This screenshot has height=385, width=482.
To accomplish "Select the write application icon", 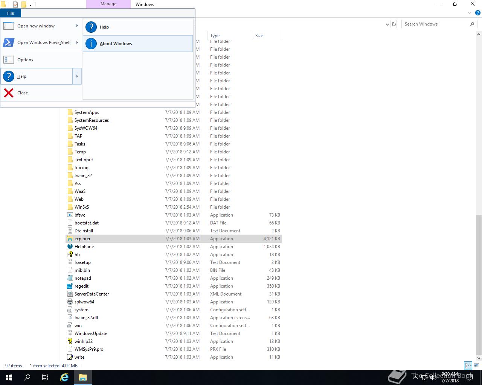I will [x=70, y=357].
